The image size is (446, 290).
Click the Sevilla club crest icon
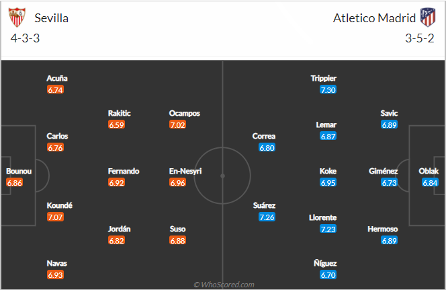[17, 17]
